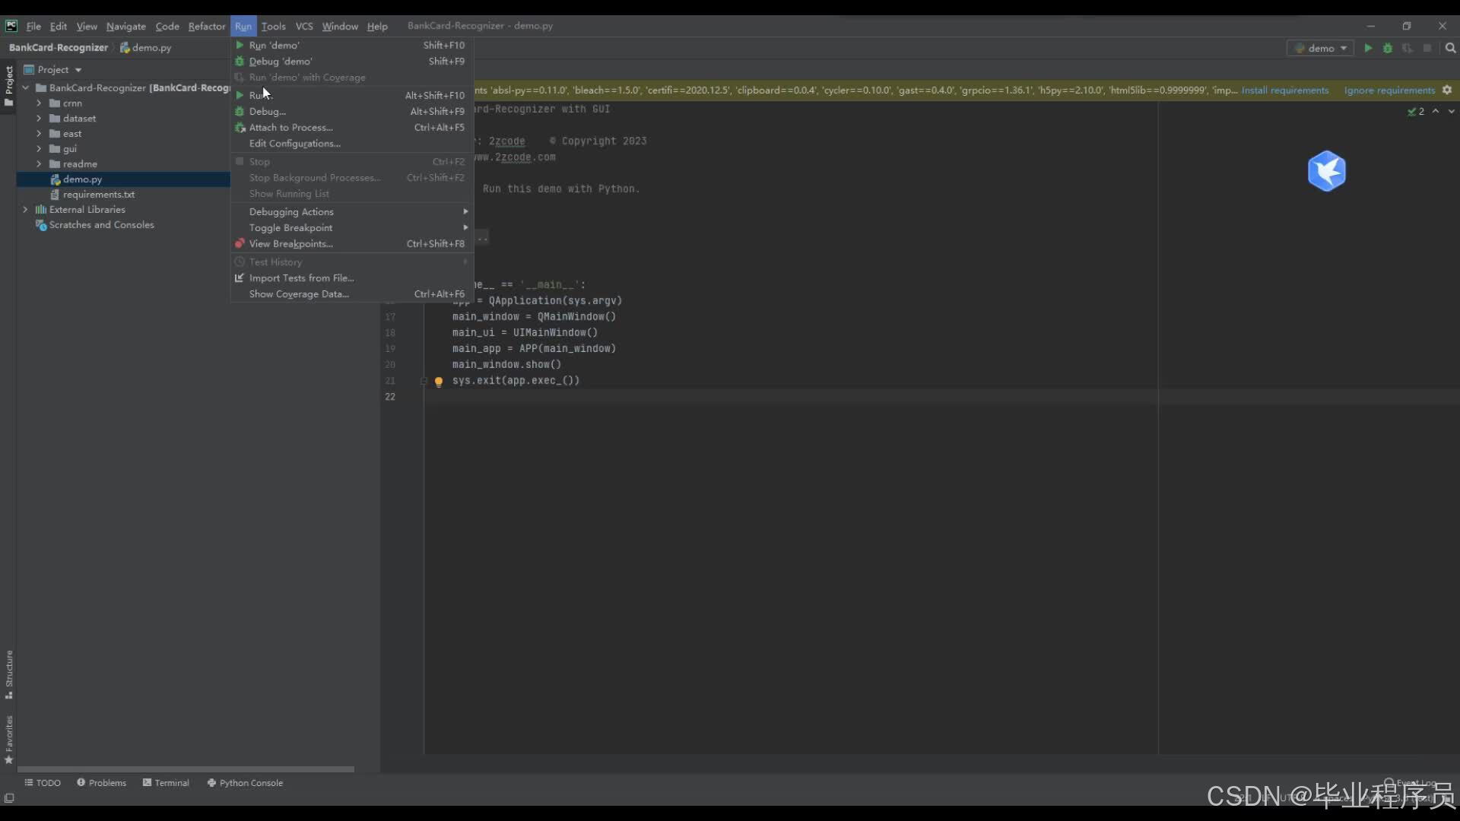Click the intention lightbulb in the gutter
1460x821 pixels.
[x=439, y=382]
